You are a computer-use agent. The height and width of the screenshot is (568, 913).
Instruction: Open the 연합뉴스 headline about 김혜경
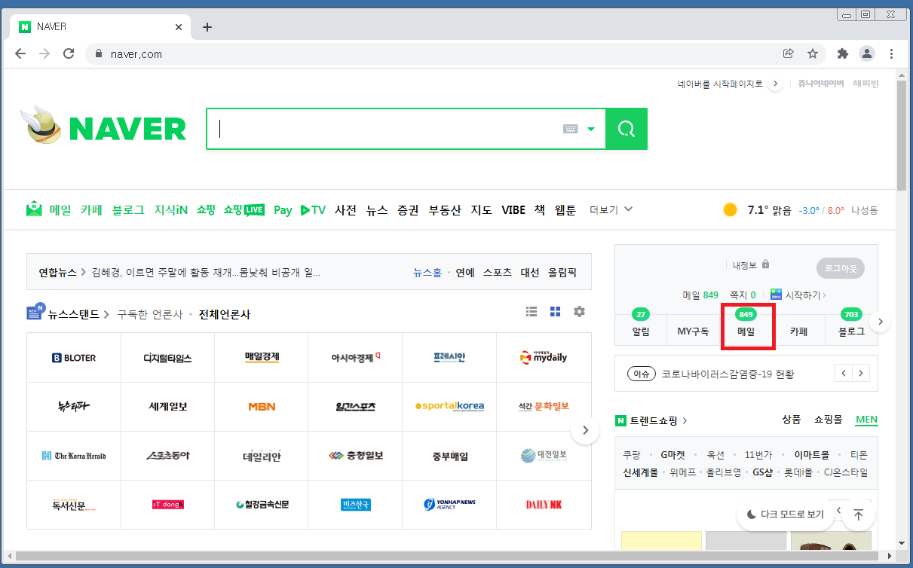point(206,273)
